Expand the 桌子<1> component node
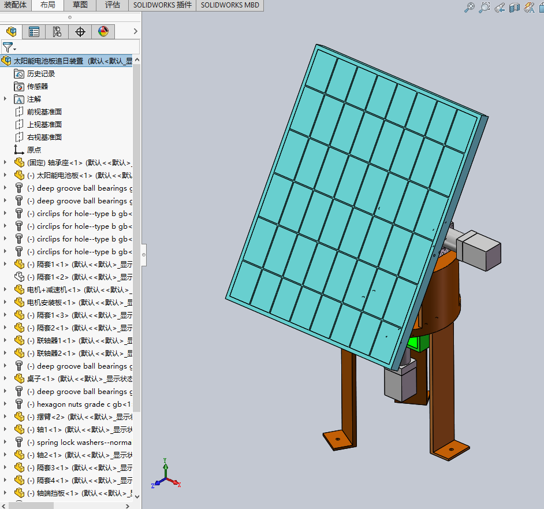544x509 pixels. 5,379
